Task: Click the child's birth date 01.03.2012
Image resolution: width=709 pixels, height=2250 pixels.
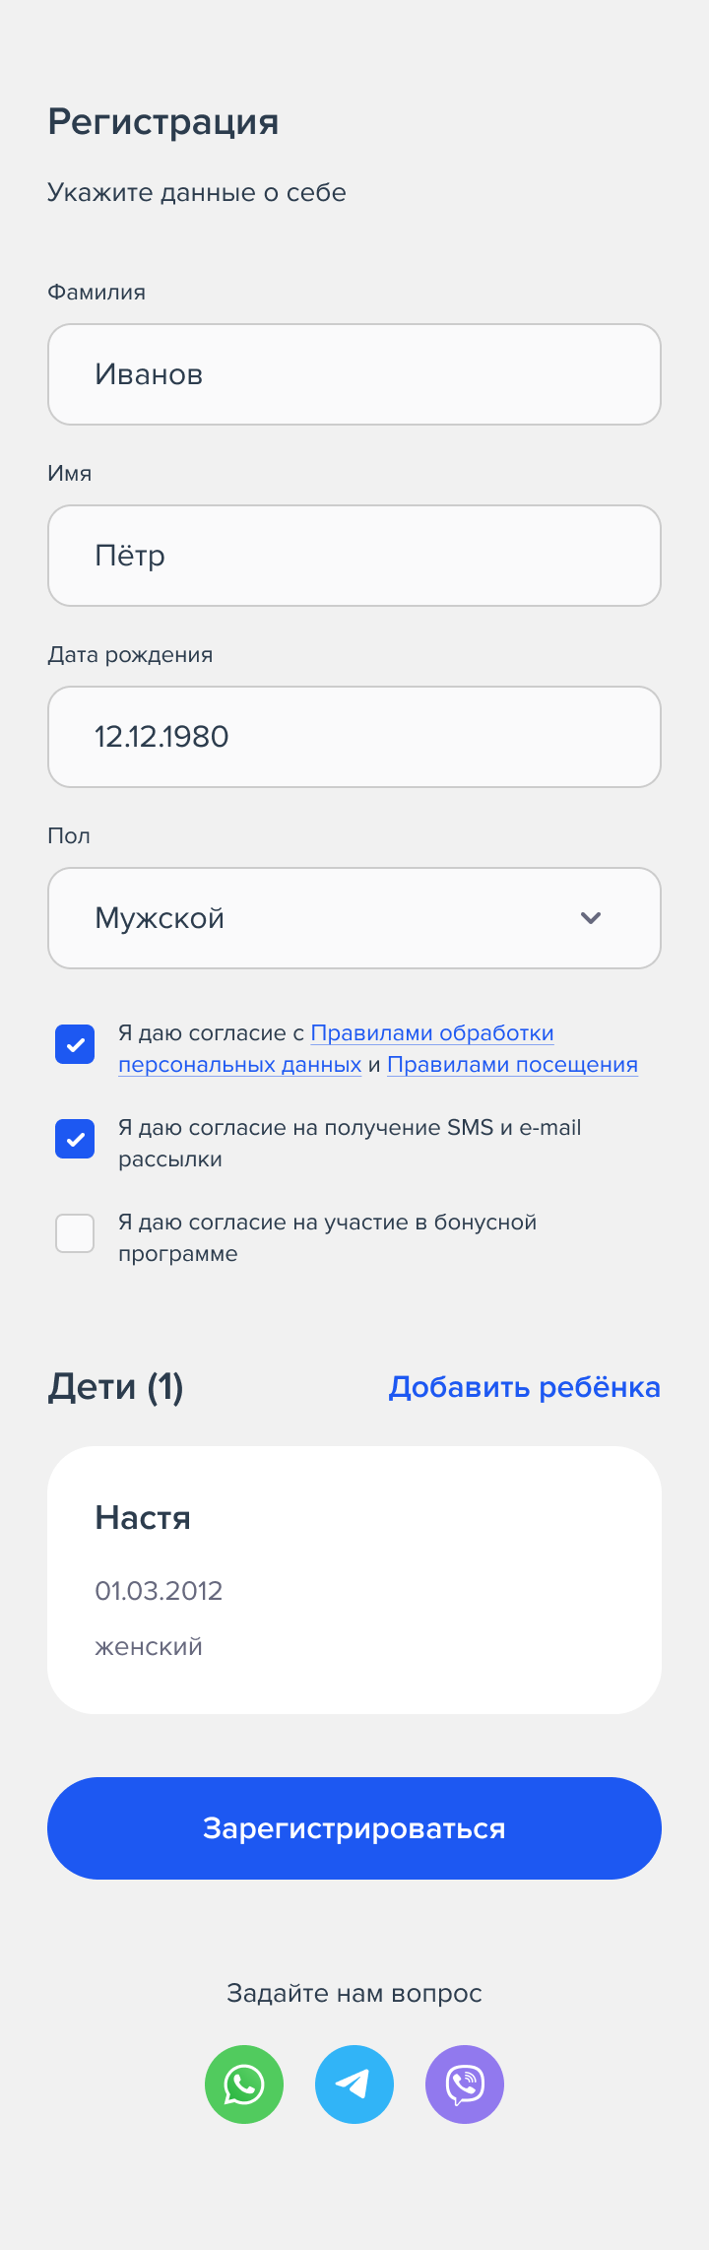Action: pos(159,1591)
